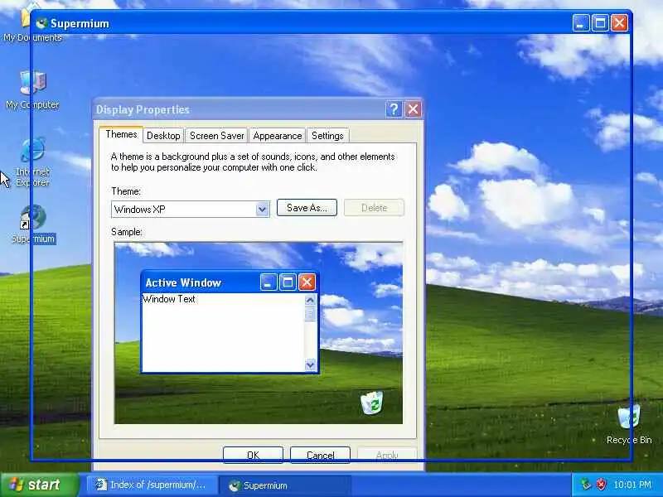Image resolution: width=663 pixels, height=497 pixels.
Task: Click the disabled Apply button
Action: 387,455
